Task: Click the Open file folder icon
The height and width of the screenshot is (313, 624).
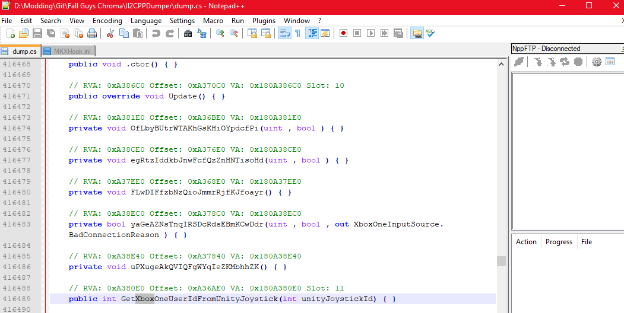Action: coord(24,34)
